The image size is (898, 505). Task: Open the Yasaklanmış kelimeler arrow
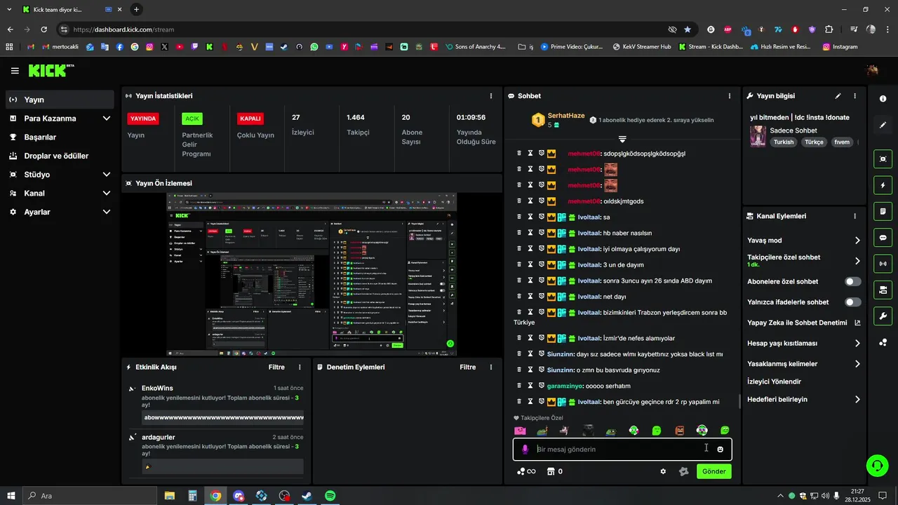pyautogui.click(x=857, y=364)
